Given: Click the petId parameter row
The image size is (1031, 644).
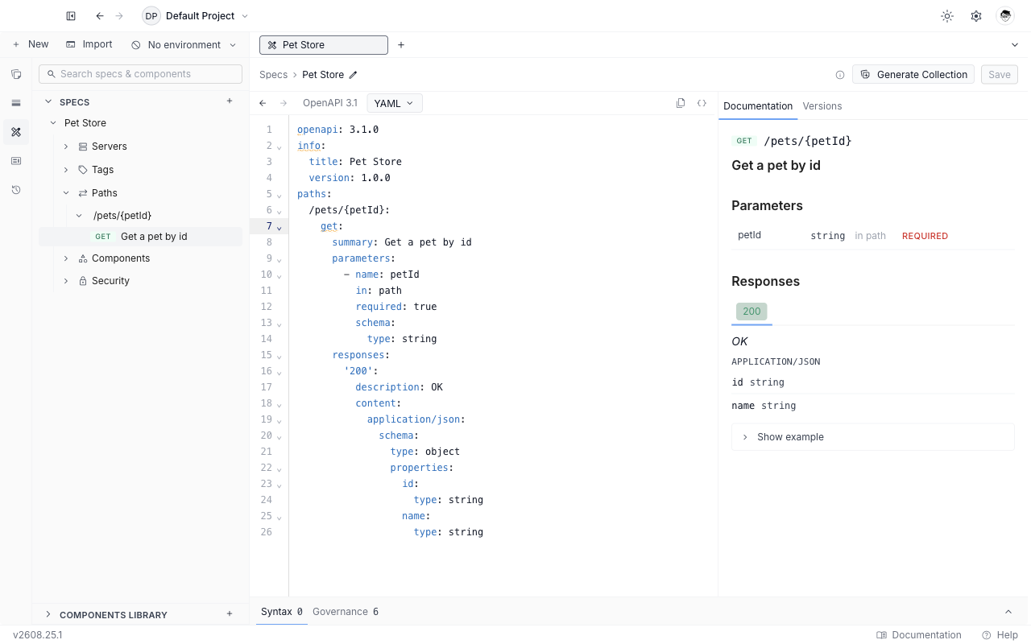Looking at the screenshot, I should pyautogui.click(x=873, y=236).
